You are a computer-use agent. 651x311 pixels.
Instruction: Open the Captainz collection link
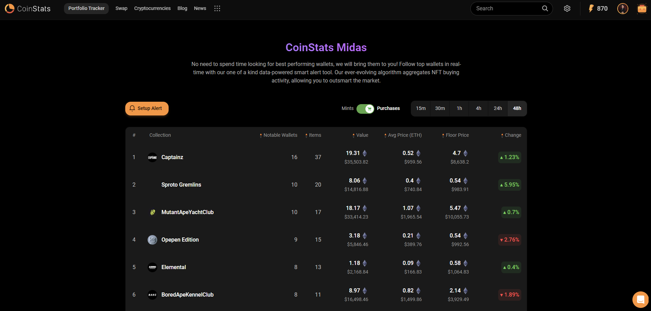[172, 157]
